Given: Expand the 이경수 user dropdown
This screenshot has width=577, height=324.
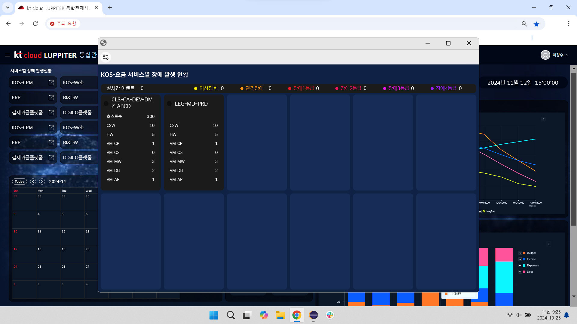Looking at the screenshot, I should click(x=567, y=55).
